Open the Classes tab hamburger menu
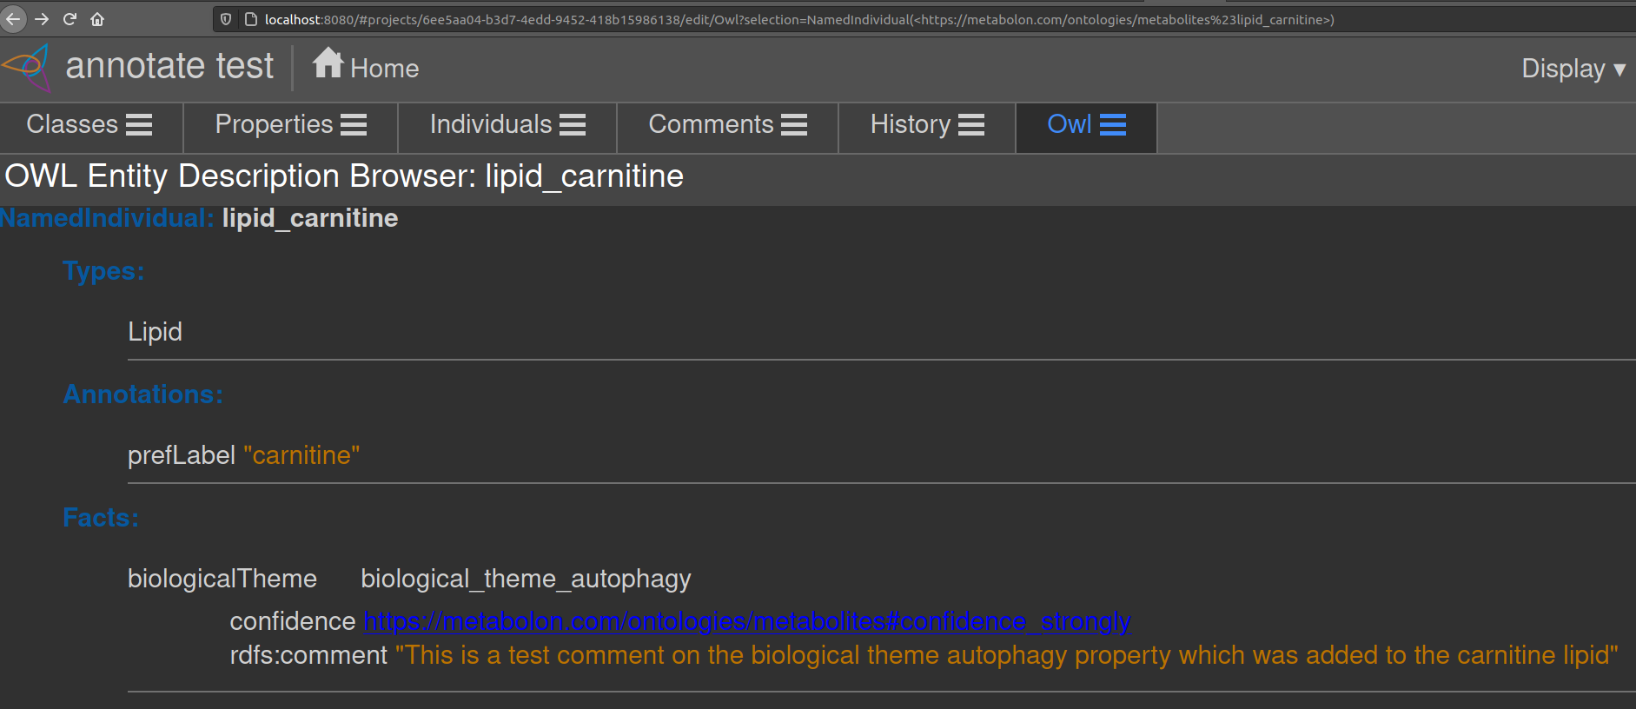The height and width of the screenshot is (709, 1636). (140, 125)
